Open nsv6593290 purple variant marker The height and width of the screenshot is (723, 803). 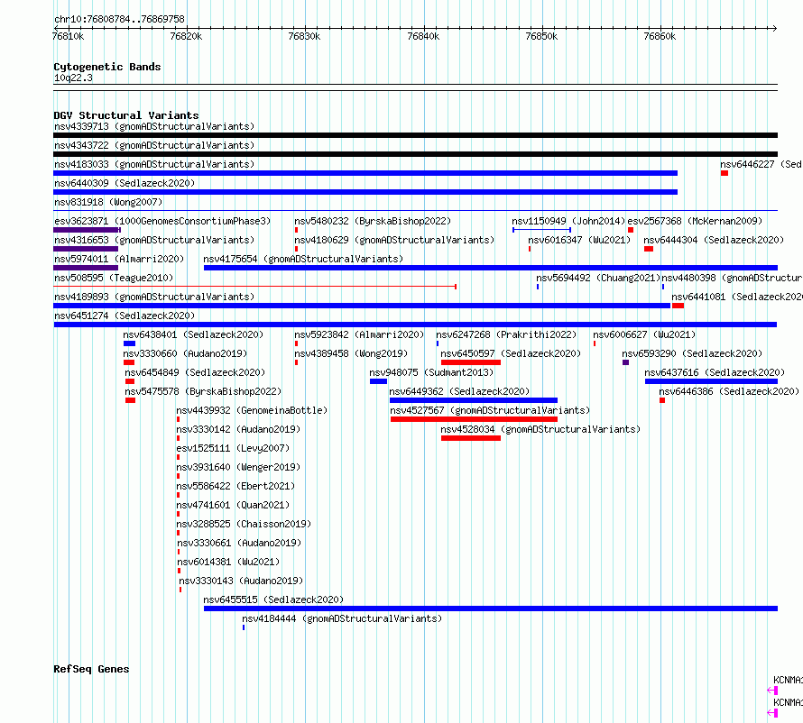626,362
